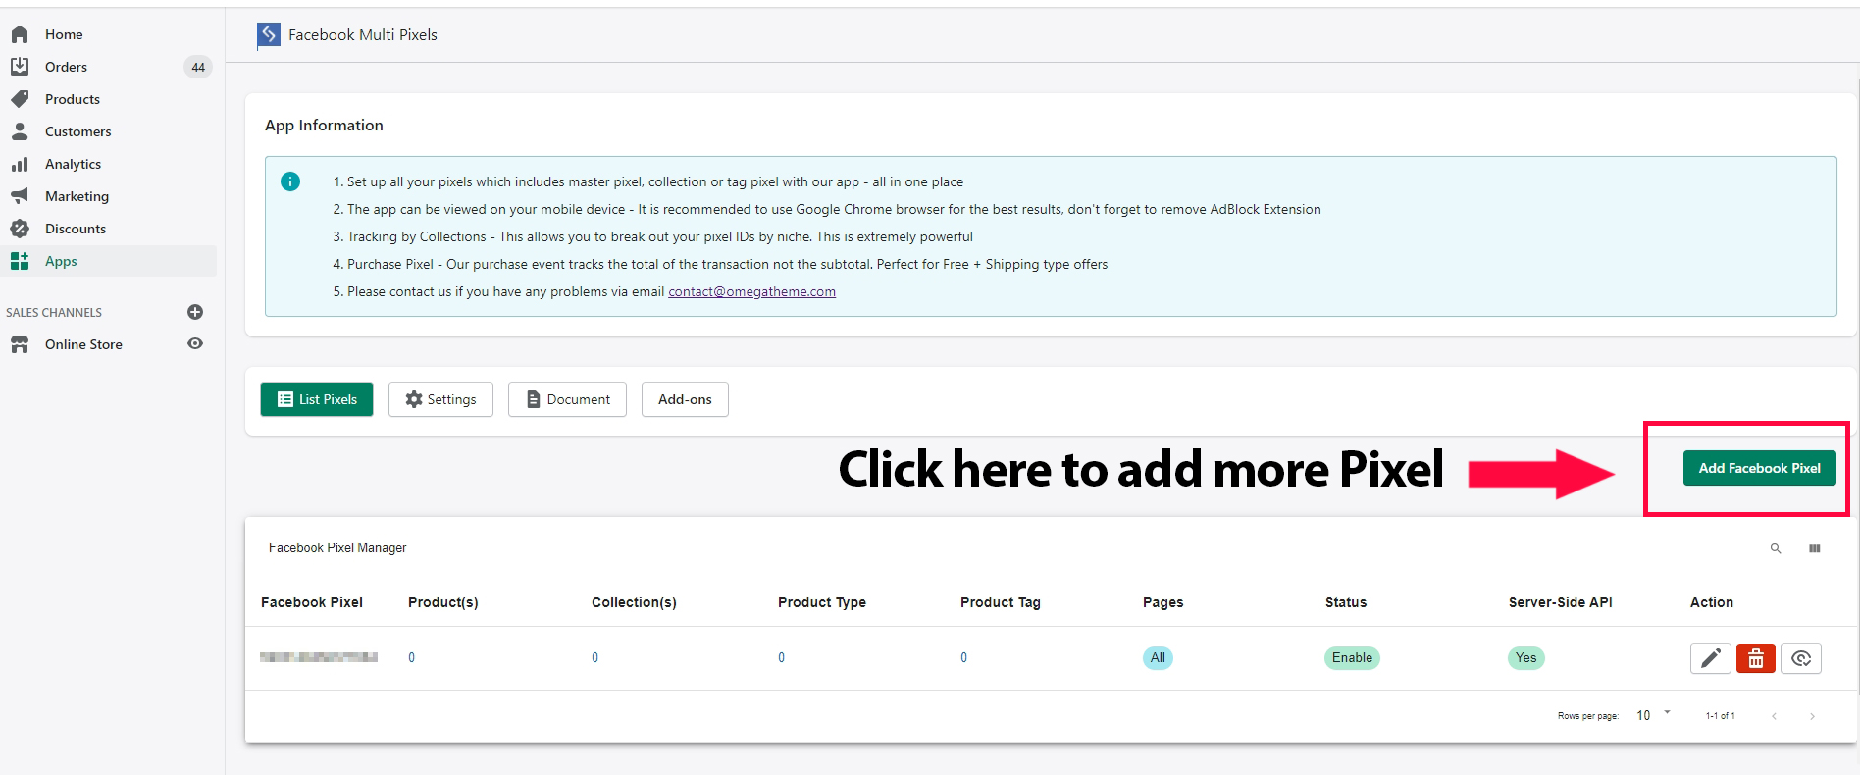Click the Product(s) column header

[x=443, y=602]
